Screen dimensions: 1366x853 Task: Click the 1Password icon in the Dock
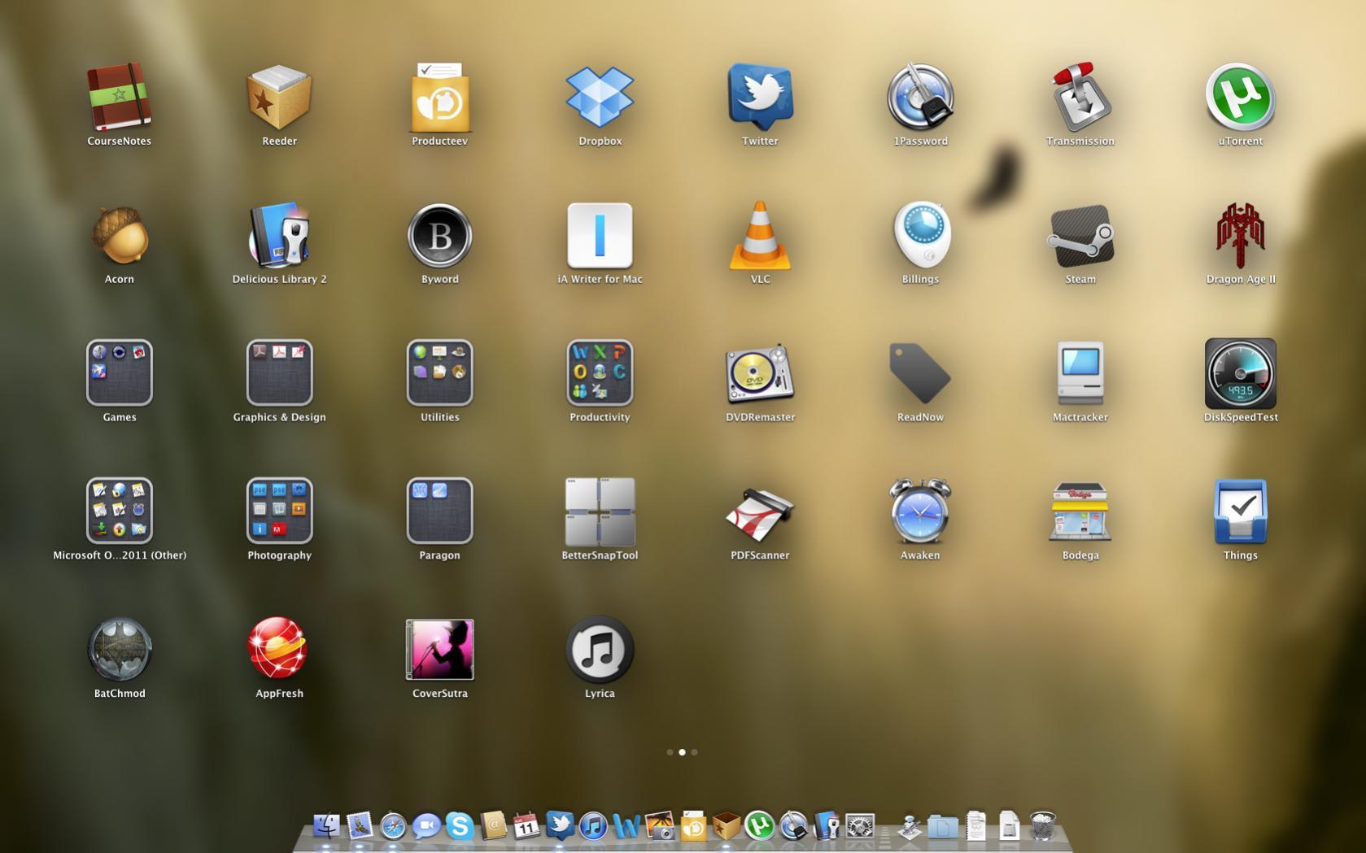coord(793,826)
